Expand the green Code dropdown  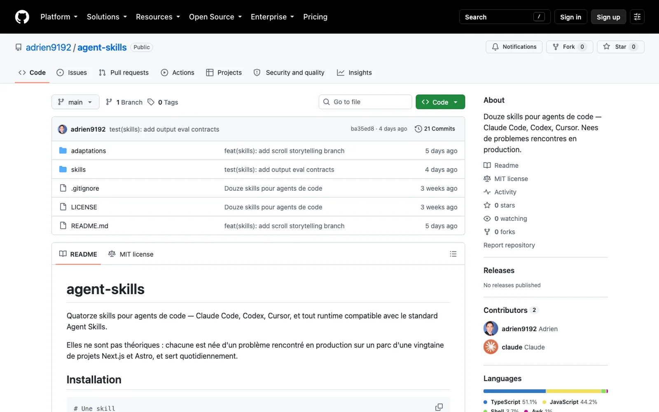click(440, 102)
